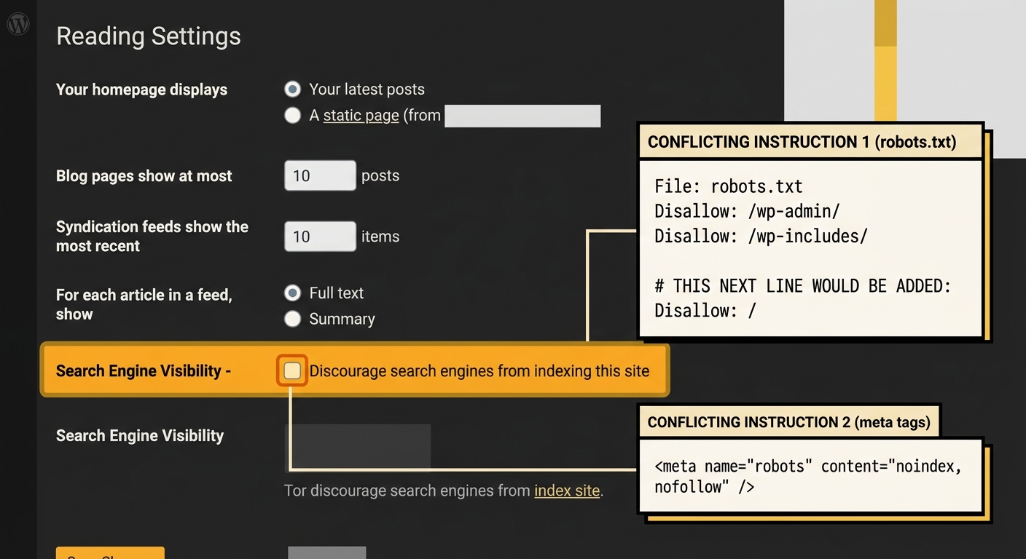Click the meta name robots tag text
The width and height of the screenshot is (1026, 559).
[x=808, y=477]
